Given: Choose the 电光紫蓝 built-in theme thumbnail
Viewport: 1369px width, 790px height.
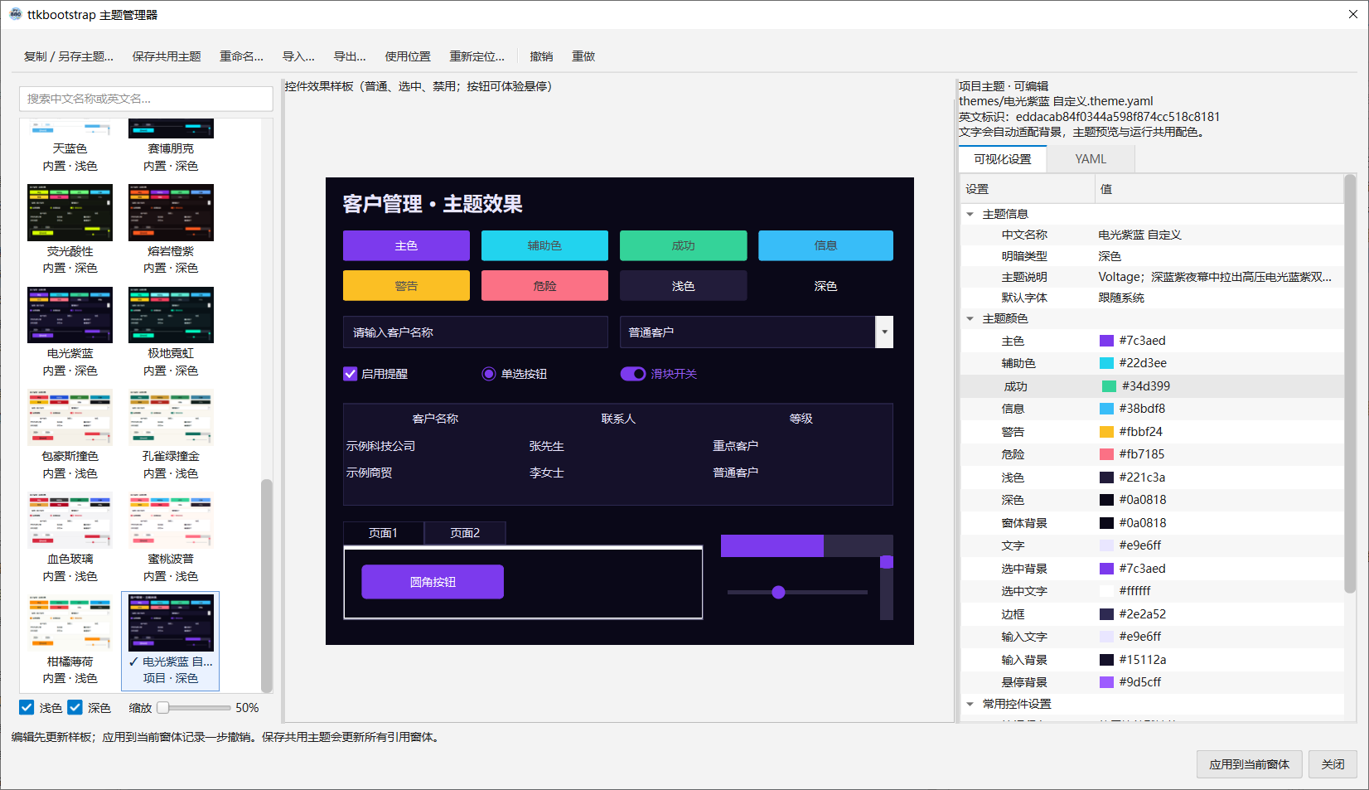Looking at the screenshot, I should (x=70, y=315).
